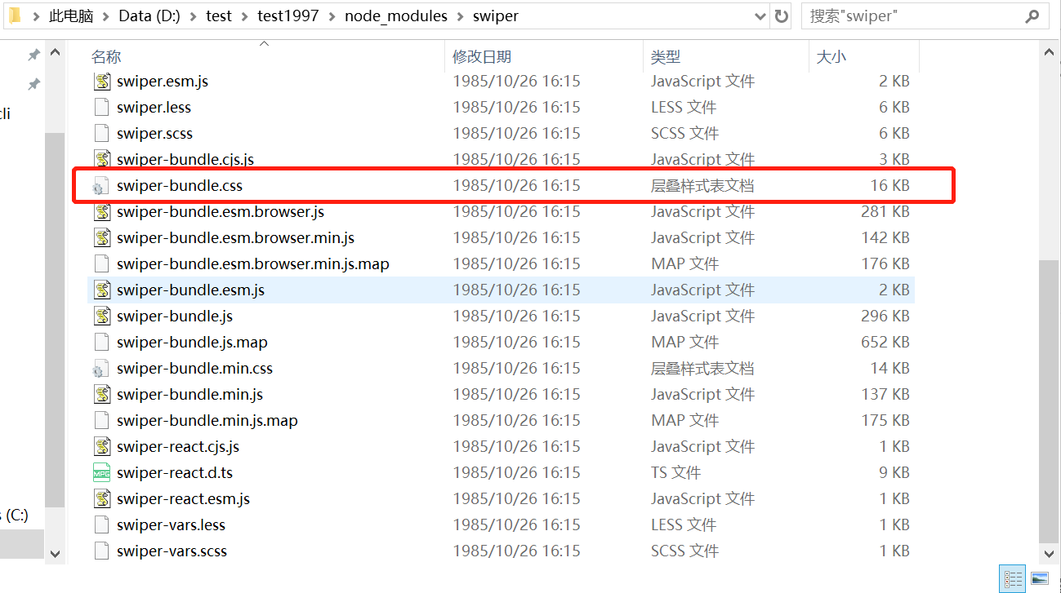The width and height of the screenshot is (1061, 593).
Task: Click the swiper-bundle.min.js file icon
Action: (x=101, y=395)
